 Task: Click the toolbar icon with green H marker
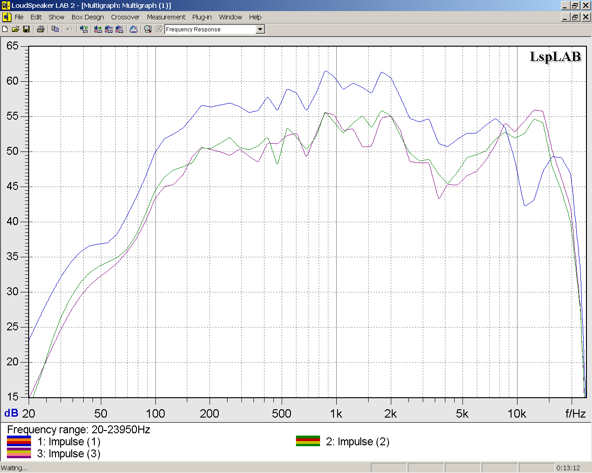[98, 29]
